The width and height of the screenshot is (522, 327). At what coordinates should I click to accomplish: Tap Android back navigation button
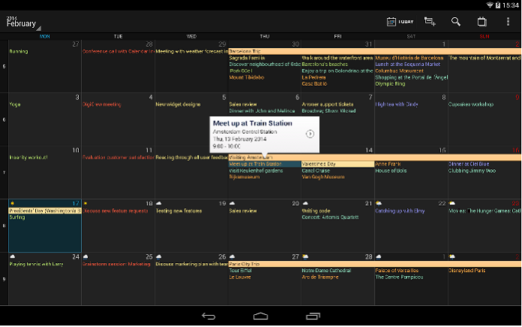click(209, 316)
